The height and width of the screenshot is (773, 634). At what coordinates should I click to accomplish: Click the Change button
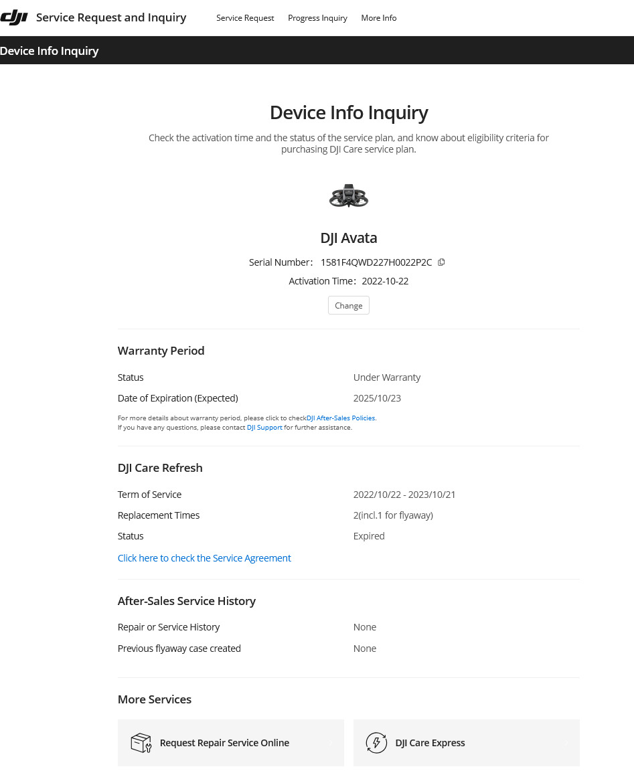[349, 305]
